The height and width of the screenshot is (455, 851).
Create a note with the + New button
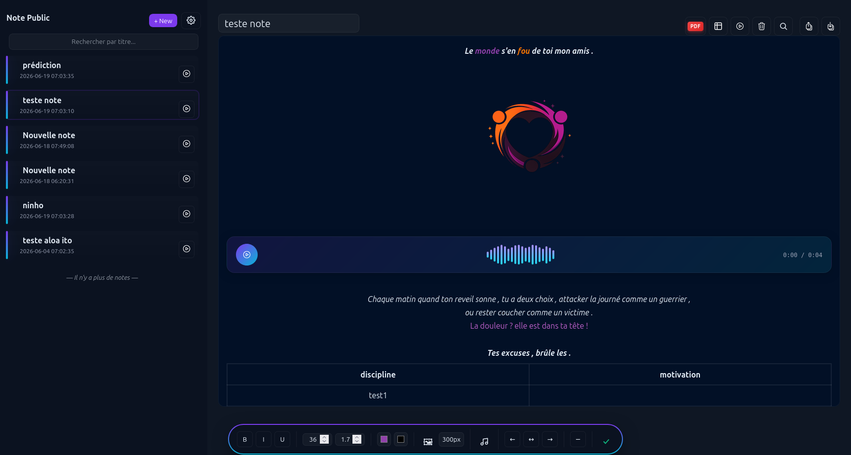(x=163, y=21)
